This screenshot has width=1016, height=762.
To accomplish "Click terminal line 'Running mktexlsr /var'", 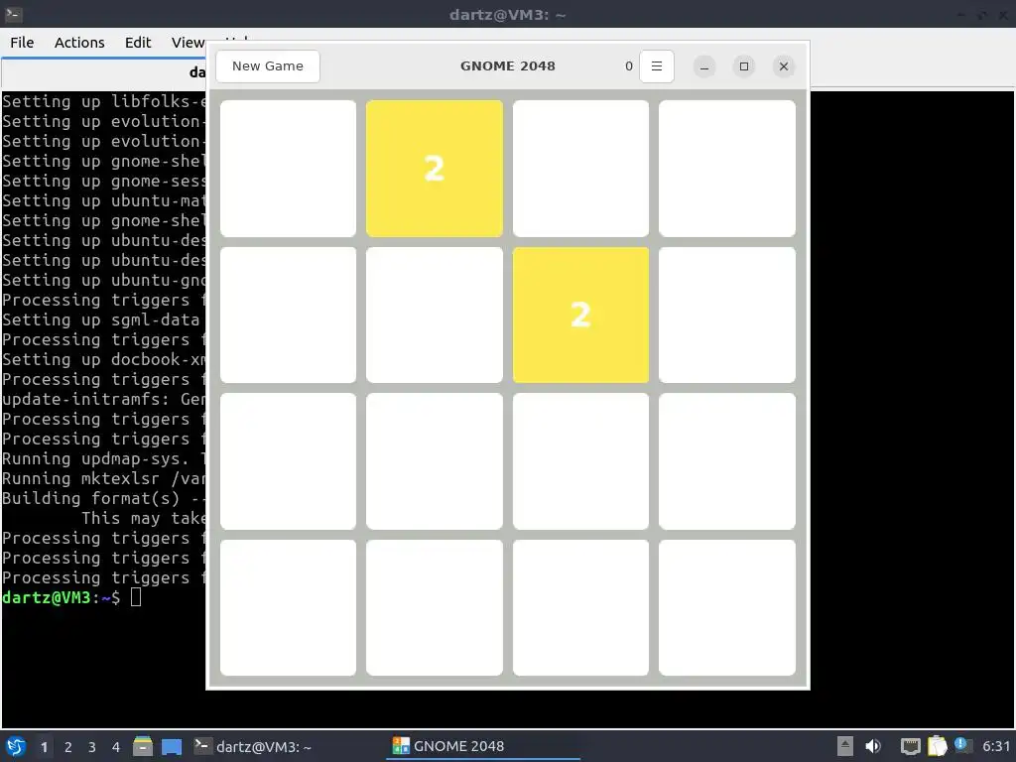I will (x=103, y=478).
